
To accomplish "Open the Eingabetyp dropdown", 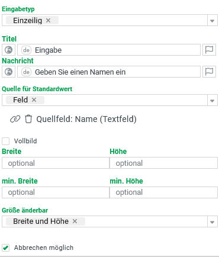I will [x=212, y=20].
